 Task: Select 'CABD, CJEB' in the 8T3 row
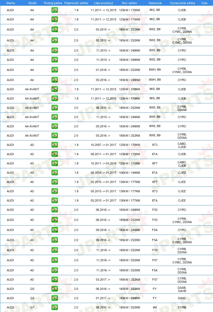(182, 145)
